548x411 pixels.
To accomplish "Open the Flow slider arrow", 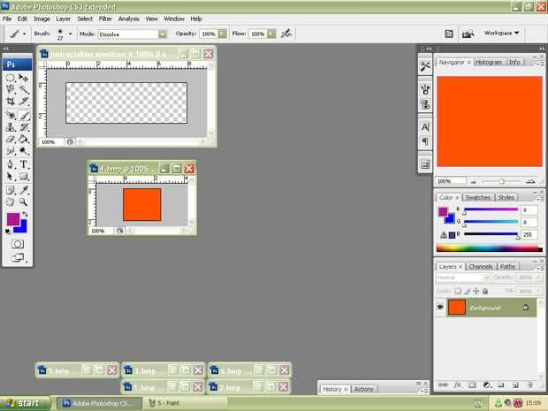I will 271,34.
